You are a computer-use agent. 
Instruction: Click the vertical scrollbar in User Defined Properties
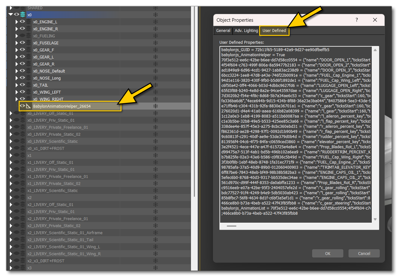click(x=375, y=134)
